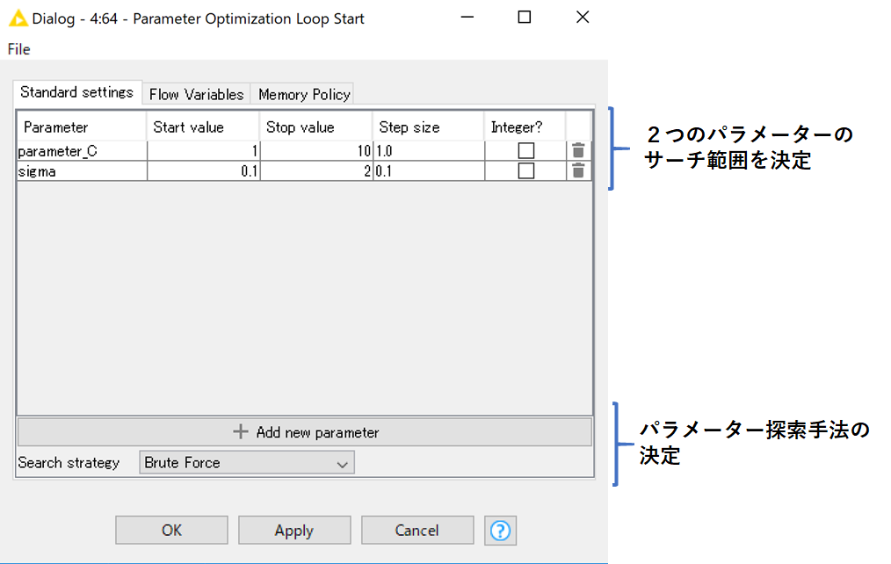This screenshot has width=891, height=564.
Task: Enable the Integer? checkbox for sigma
Action: point(525,170)
